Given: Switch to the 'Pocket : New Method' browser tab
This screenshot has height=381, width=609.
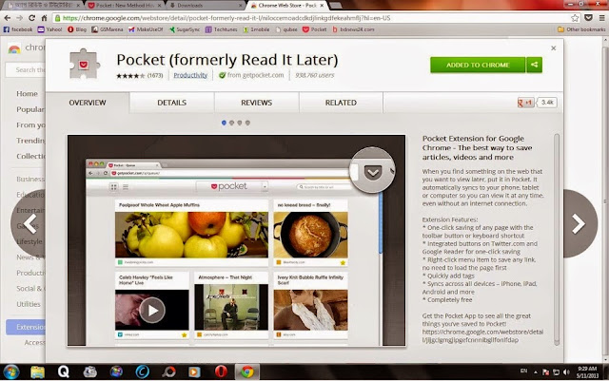Looking at the screenshot, I should [125, 5].
